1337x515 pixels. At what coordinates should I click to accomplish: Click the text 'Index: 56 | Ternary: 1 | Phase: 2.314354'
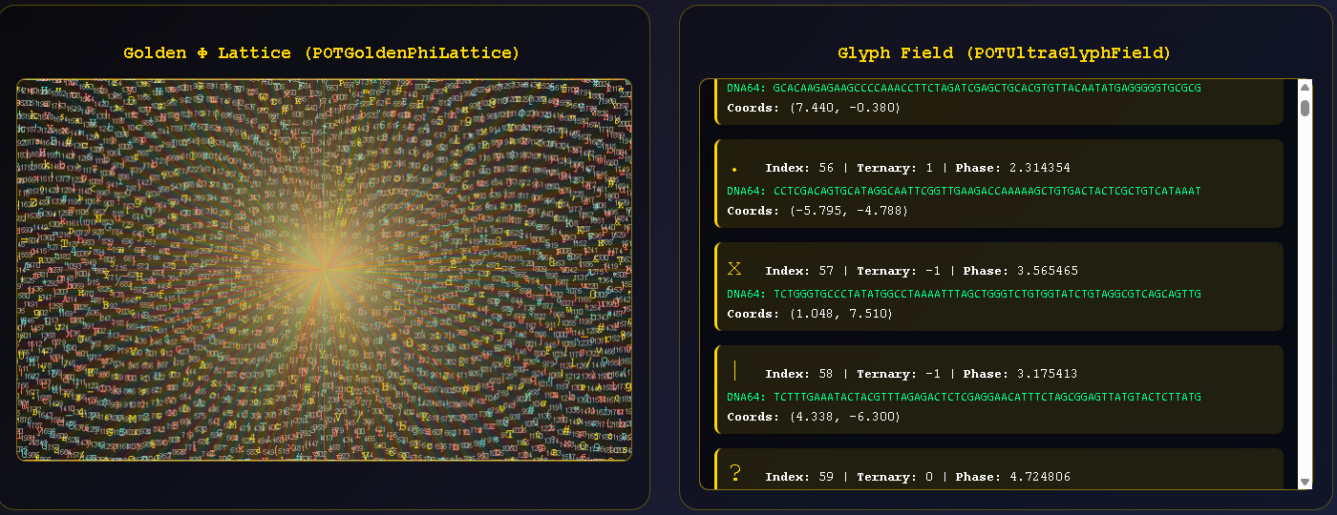point(918,168)
